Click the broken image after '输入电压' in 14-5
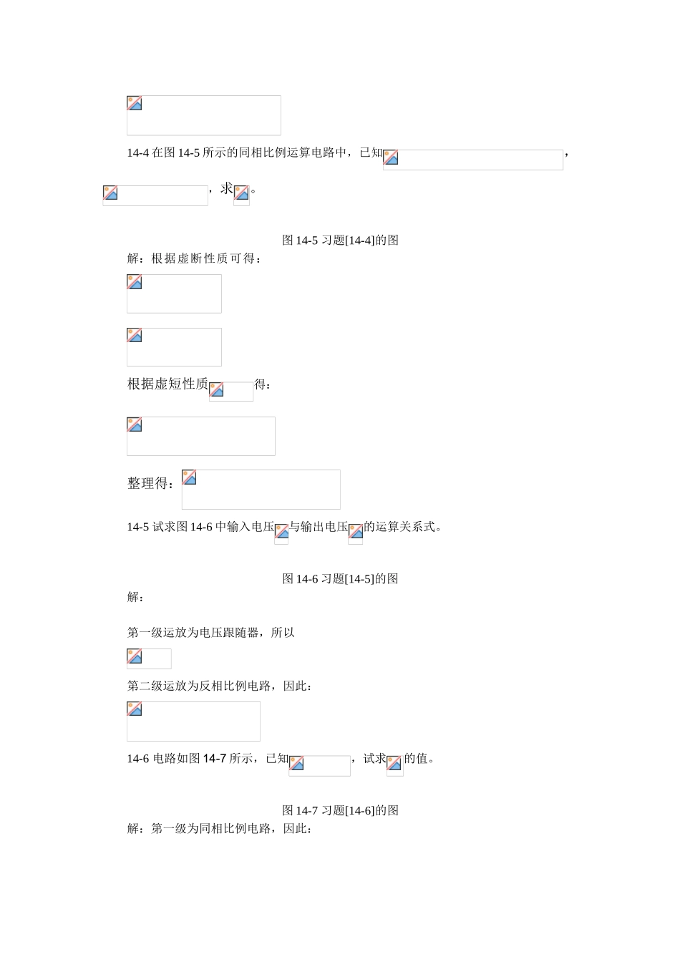Viewport: 680px width, 962px height. click(281, 533)
